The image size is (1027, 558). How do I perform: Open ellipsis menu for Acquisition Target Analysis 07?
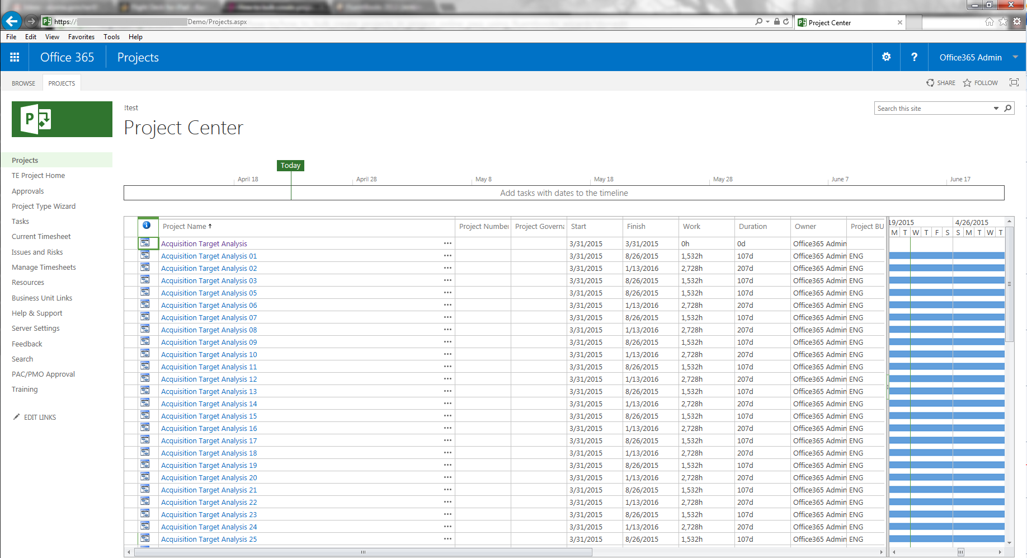point(447,317)
